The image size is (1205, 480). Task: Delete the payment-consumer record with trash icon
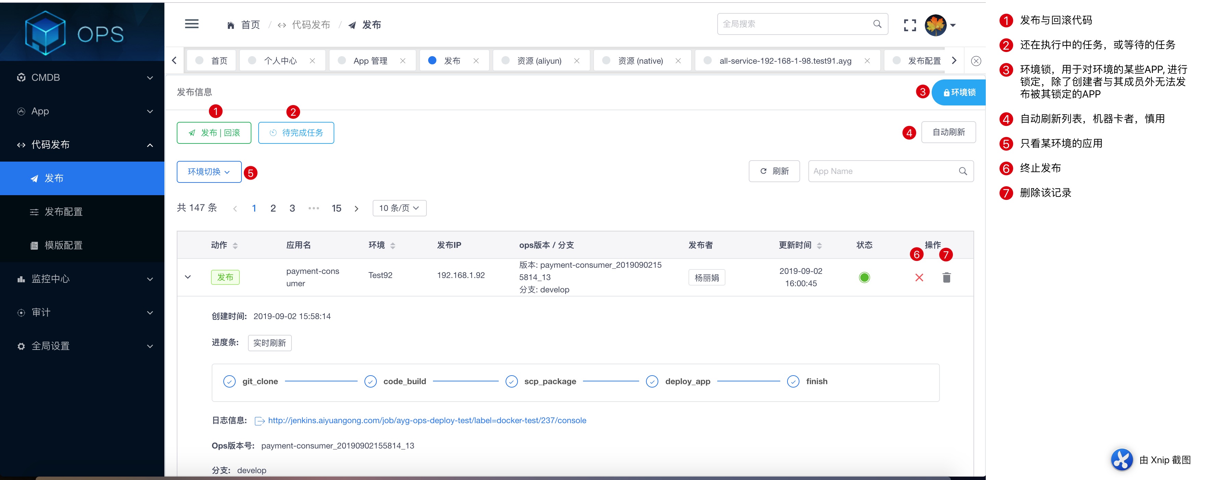pos(946,278)
